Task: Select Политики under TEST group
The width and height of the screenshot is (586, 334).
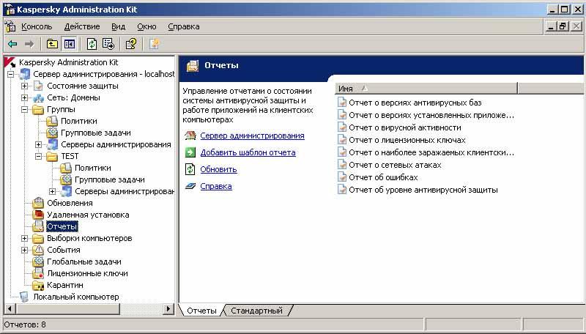Action: pyautogui.click(x=93, y=168)
